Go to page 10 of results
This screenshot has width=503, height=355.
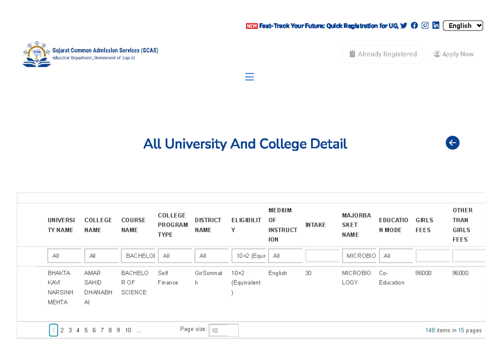click(128, 330)
